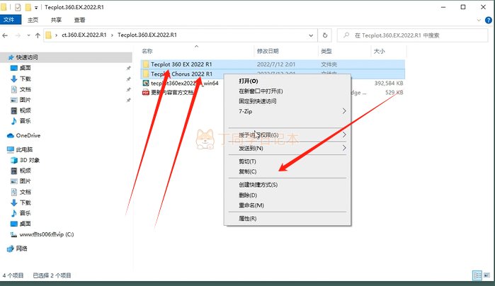Viewport: 495px width, 286px height.
Task: Open 图片 under quick access
Action: (x=25, y=100)
